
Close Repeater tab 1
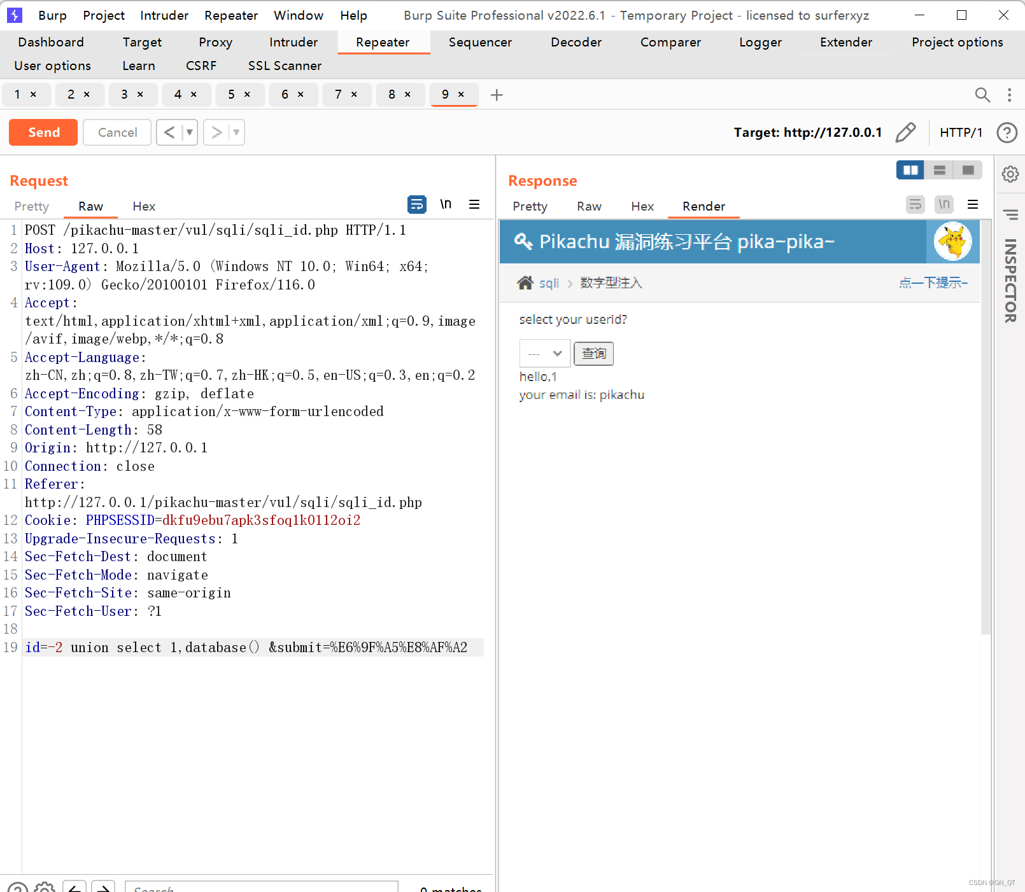[x=33, y=95]
